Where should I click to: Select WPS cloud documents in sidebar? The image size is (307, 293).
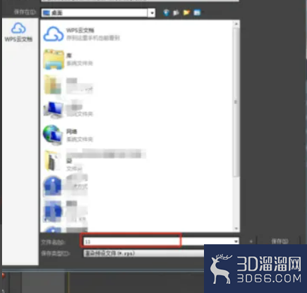(19, 32)
